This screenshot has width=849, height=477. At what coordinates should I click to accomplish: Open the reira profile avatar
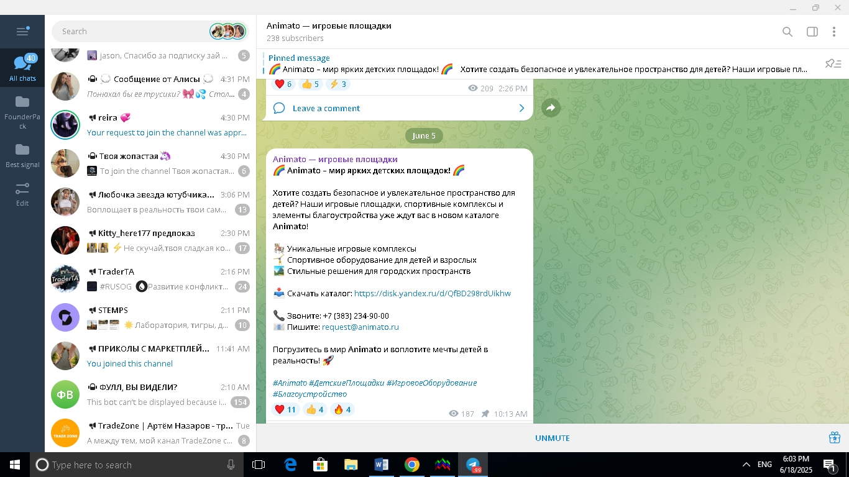point(65,125)
